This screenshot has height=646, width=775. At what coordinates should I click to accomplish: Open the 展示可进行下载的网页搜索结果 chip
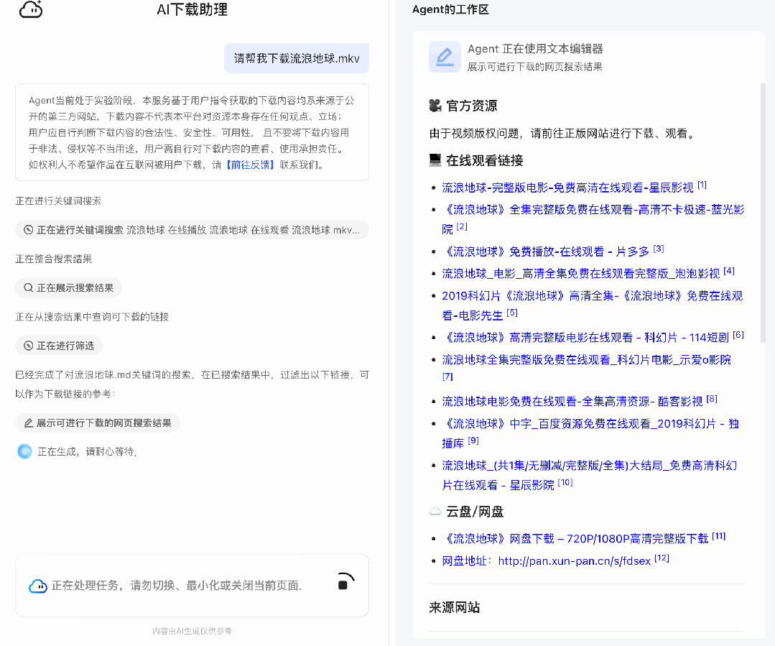pyautogui.click(x=98, y=423)
